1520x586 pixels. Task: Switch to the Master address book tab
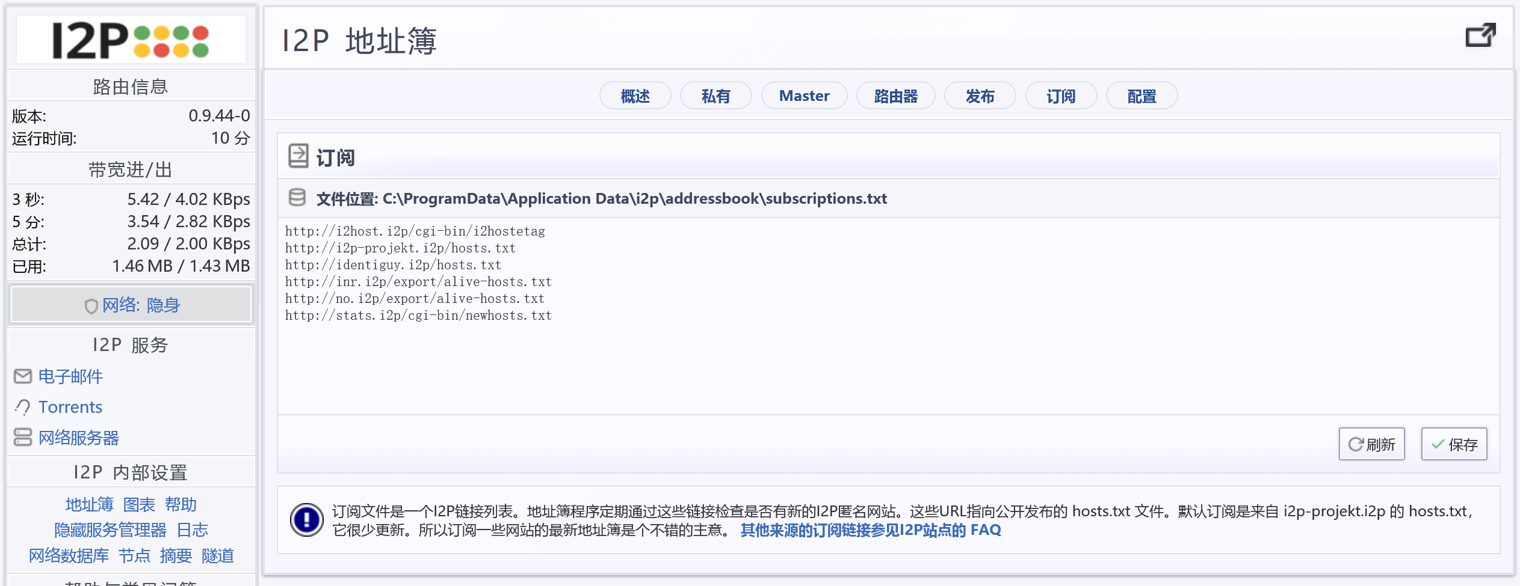803,96
